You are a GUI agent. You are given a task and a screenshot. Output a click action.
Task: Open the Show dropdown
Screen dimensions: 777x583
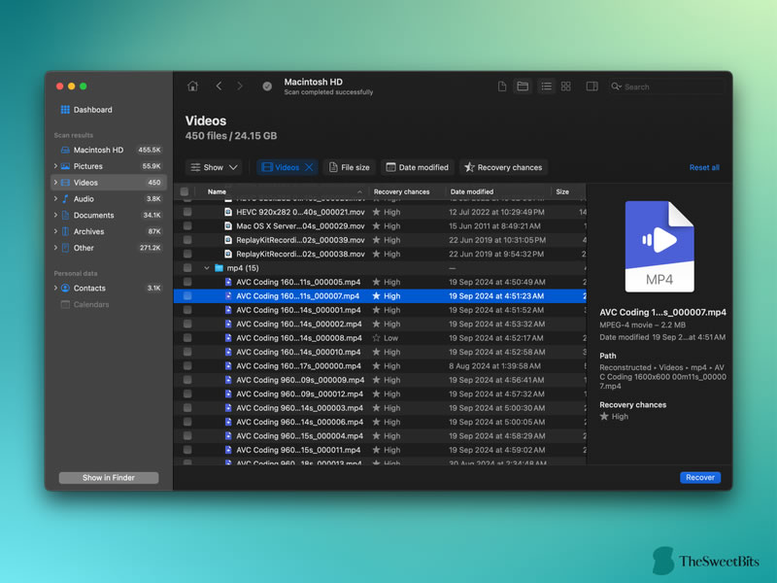(214, 167)
